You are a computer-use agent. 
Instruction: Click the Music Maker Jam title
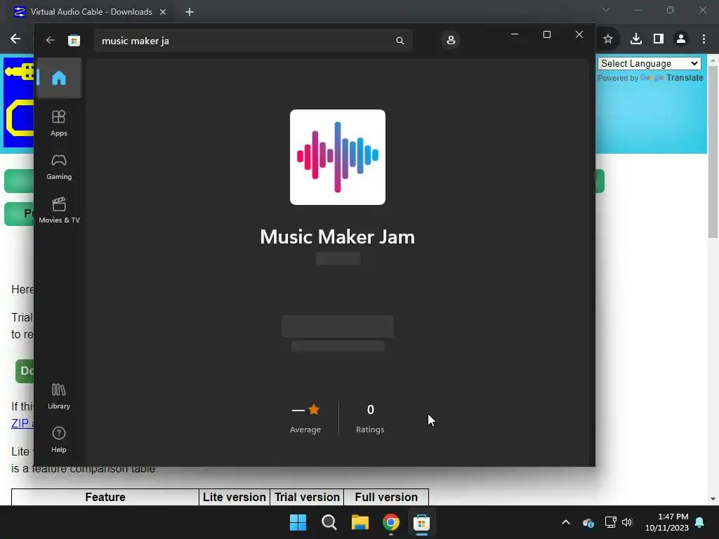[x=338, y=237]
